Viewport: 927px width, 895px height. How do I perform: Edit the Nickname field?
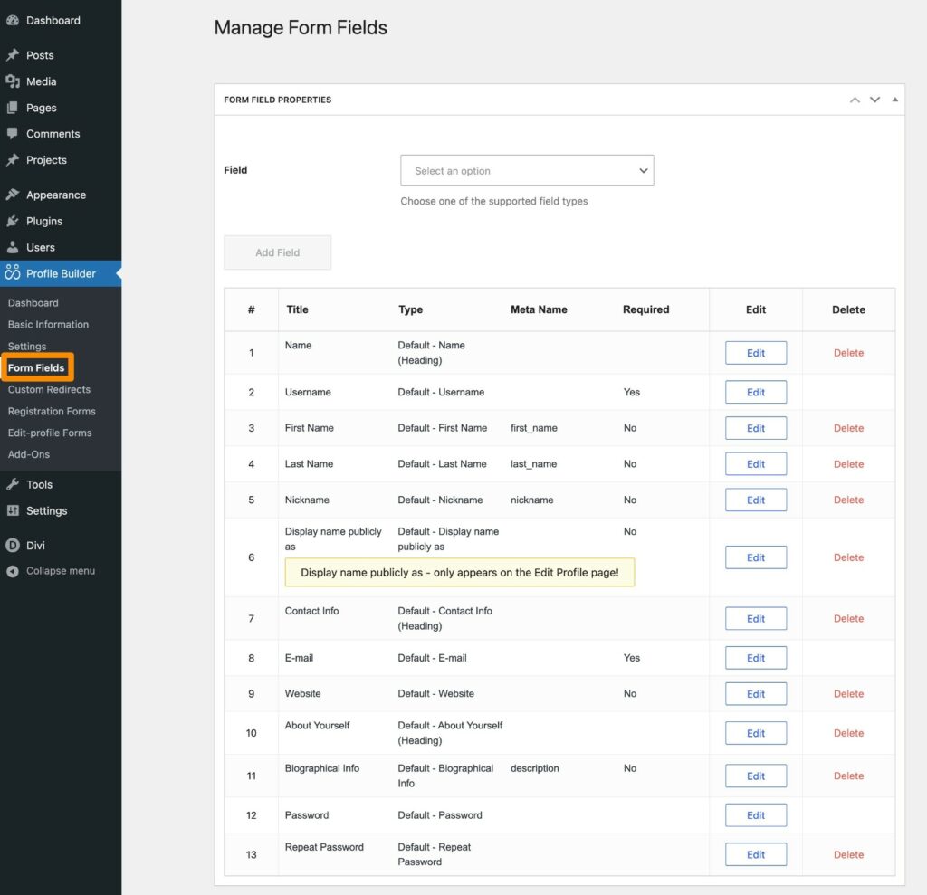click(756, 500)
